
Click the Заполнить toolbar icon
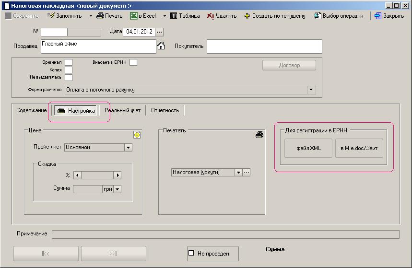pyautogui.click(x=51, y=16)
